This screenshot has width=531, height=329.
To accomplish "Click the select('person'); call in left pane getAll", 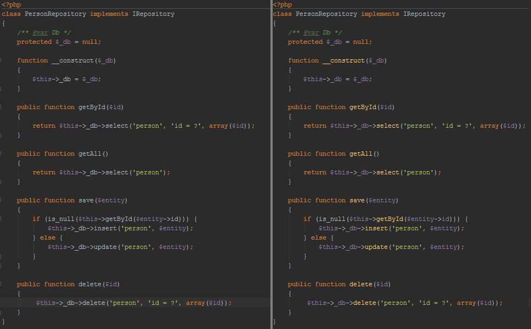I will coord(138,173).
